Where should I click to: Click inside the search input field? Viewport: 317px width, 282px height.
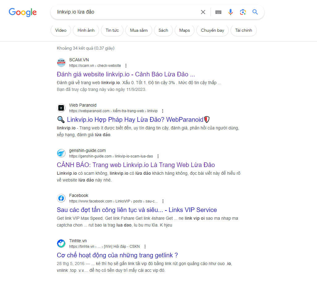click(x=123, y=12)
